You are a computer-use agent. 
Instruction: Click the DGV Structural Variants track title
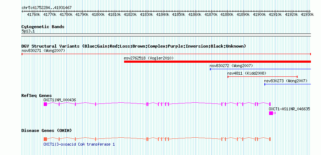(134, 46)
